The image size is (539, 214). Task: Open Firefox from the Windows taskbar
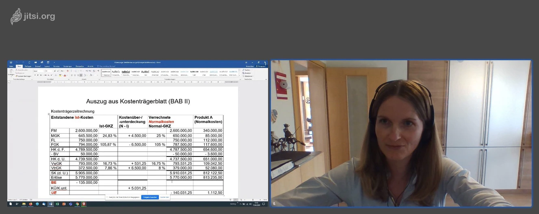point(30,204)
